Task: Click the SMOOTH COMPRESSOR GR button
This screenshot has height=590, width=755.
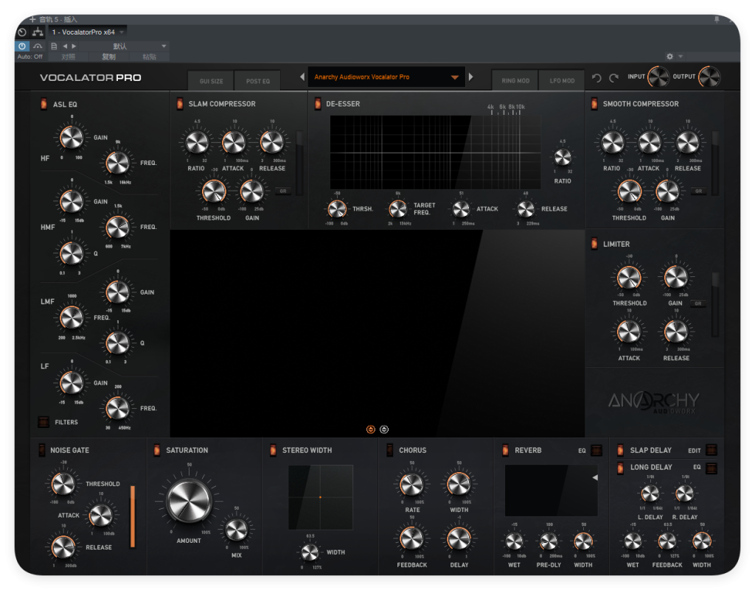Action: click(698, 192)
